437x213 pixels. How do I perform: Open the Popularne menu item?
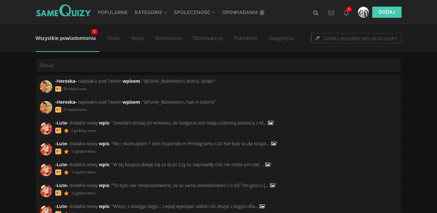[x=113, y=12]
